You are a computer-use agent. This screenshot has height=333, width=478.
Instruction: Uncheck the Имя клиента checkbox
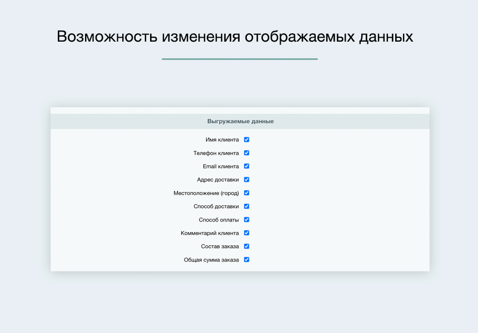pyautogui.click(x=246, y=139)
